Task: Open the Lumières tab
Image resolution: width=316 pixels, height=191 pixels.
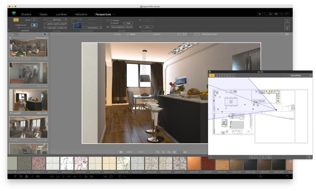Action: point(61,14)
